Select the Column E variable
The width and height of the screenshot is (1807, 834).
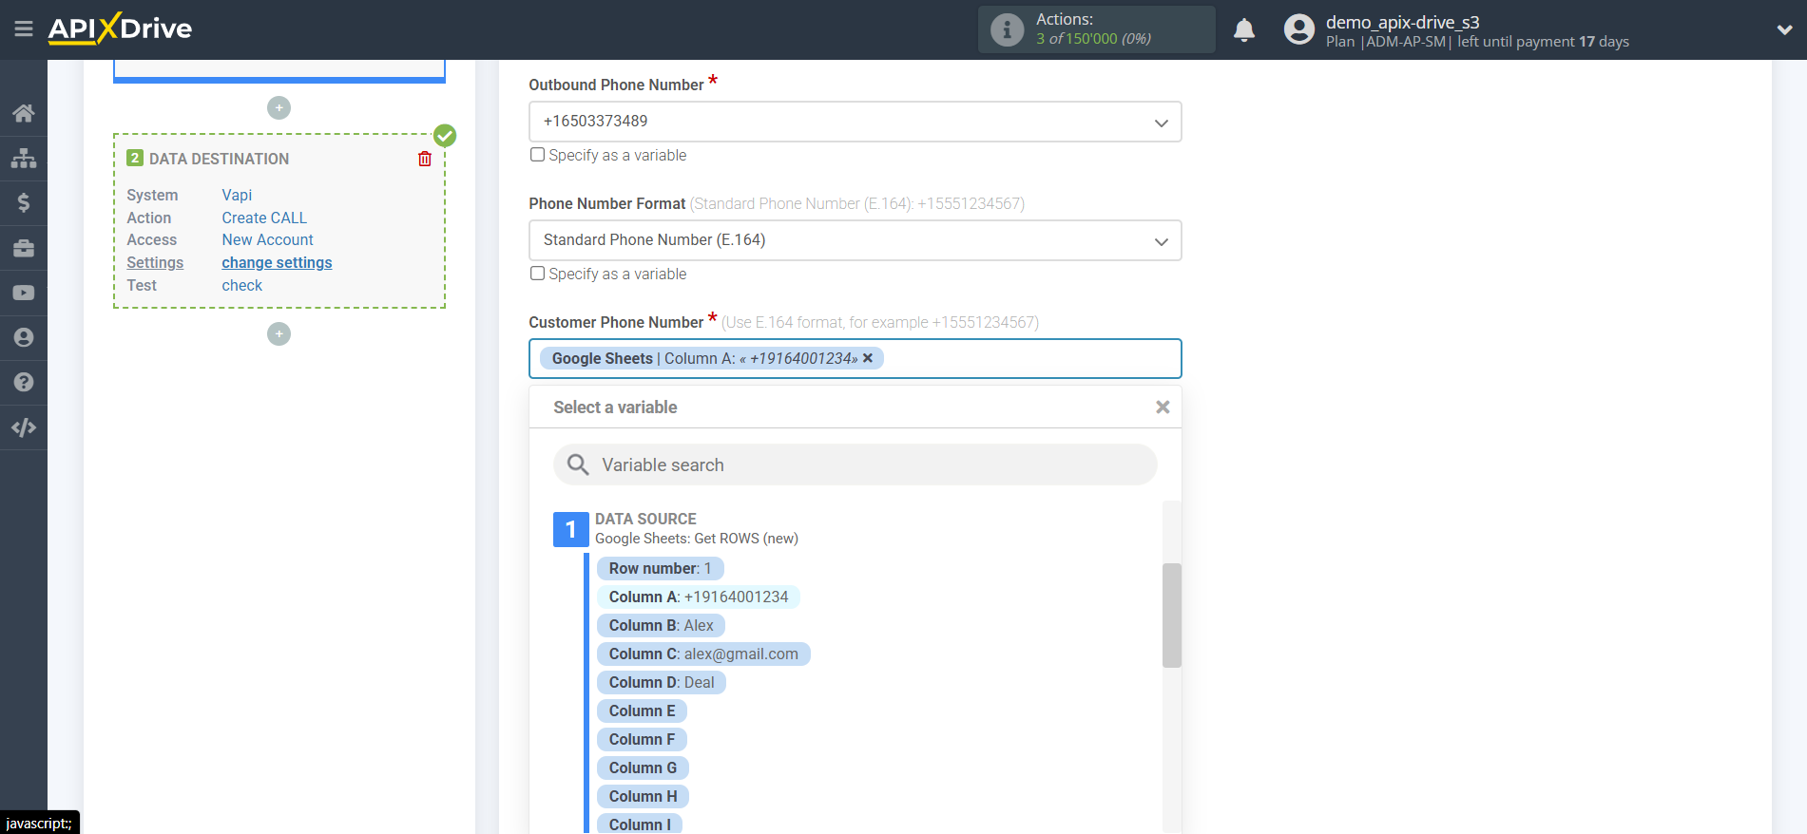coord(642,711)
